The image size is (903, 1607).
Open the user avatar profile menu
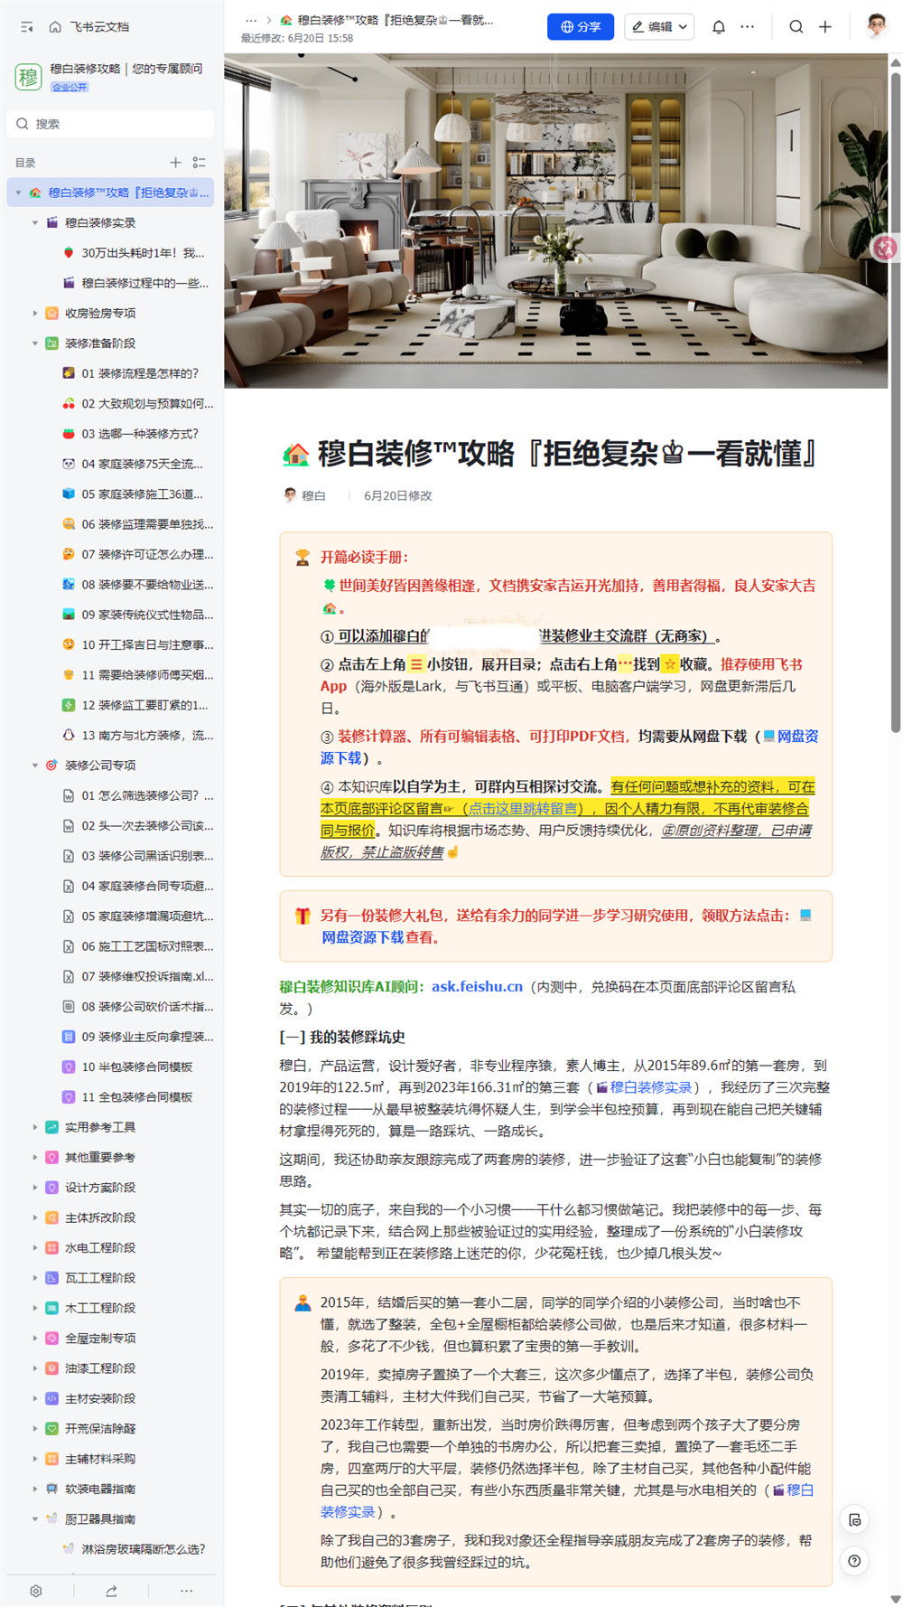[x=876, y=26]
